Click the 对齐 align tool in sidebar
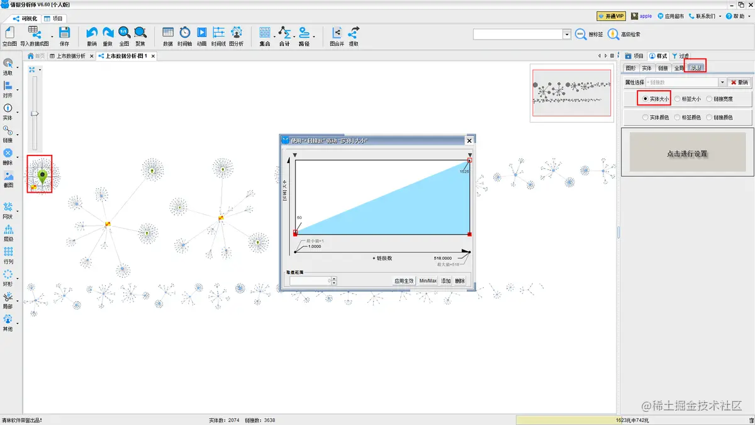Screen dimensions: 755x425 pyautogui.click(x=8, y=86)
